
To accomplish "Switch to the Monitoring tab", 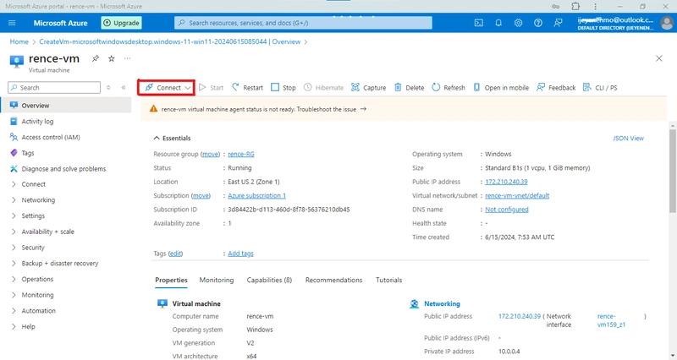I will 217,280.
